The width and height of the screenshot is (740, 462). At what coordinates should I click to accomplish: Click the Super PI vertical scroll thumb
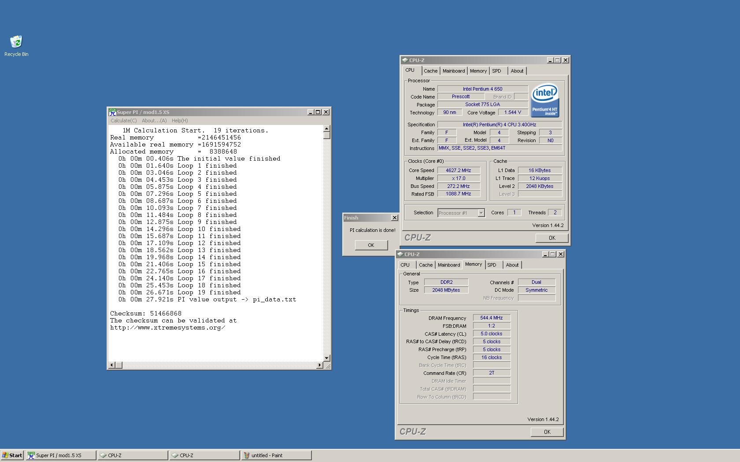[326, 136]
